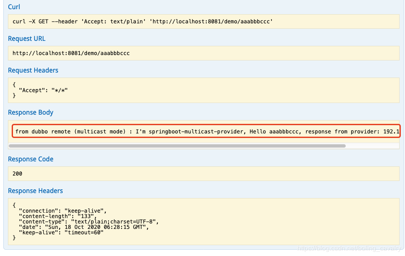This screenshot has width=405, height=256.
Task: Click the Curl section heading
Action: (14, 7)
